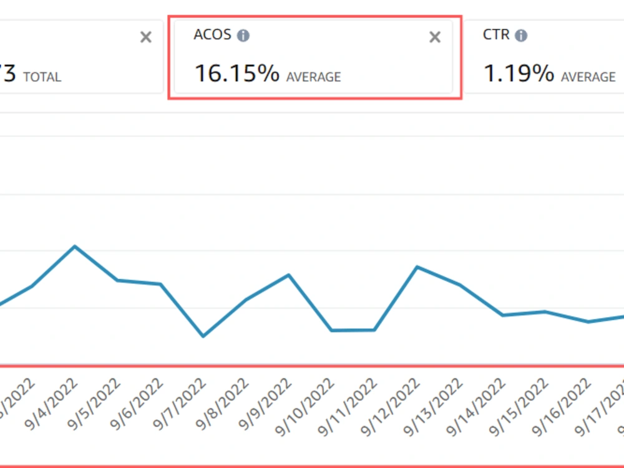Click the 9/13/2022 axis date label

tap(432, 407)
